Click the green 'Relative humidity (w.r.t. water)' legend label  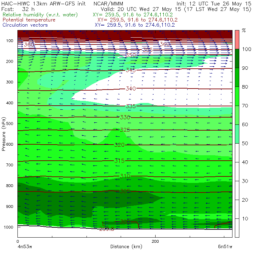click(40, 15)
